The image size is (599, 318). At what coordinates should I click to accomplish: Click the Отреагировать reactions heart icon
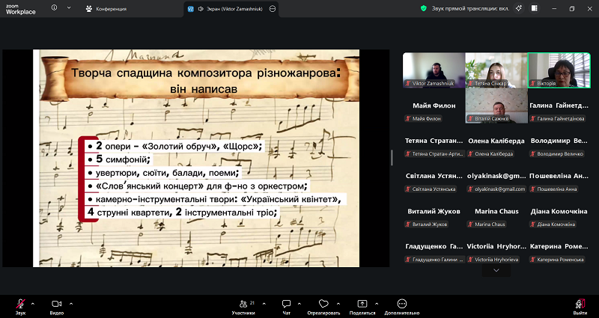[323, 304]
